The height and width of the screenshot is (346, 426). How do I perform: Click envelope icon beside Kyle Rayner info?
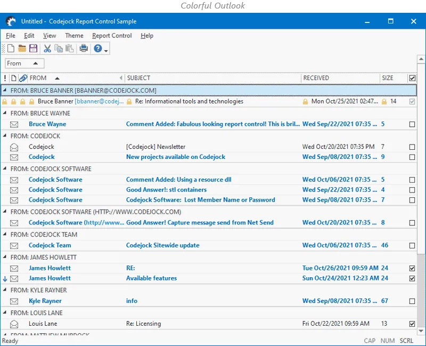(x=14, y=301)
